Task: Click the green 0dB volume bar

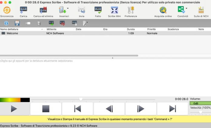Action: [x=200, y=103]
